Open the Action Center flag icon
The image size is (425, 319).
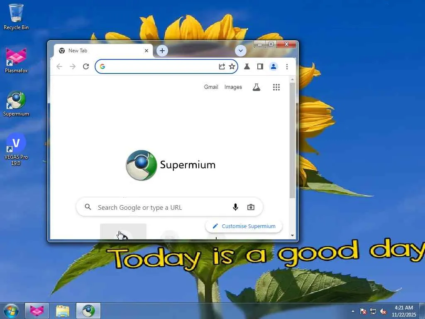point(363,311)
